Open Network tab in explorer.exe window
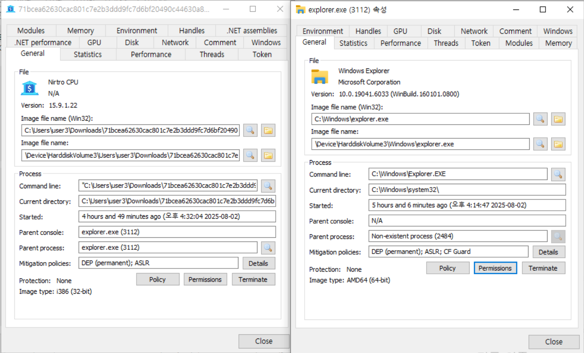The width and height of the screenshot is (584, 353). (x=474, y=31)
